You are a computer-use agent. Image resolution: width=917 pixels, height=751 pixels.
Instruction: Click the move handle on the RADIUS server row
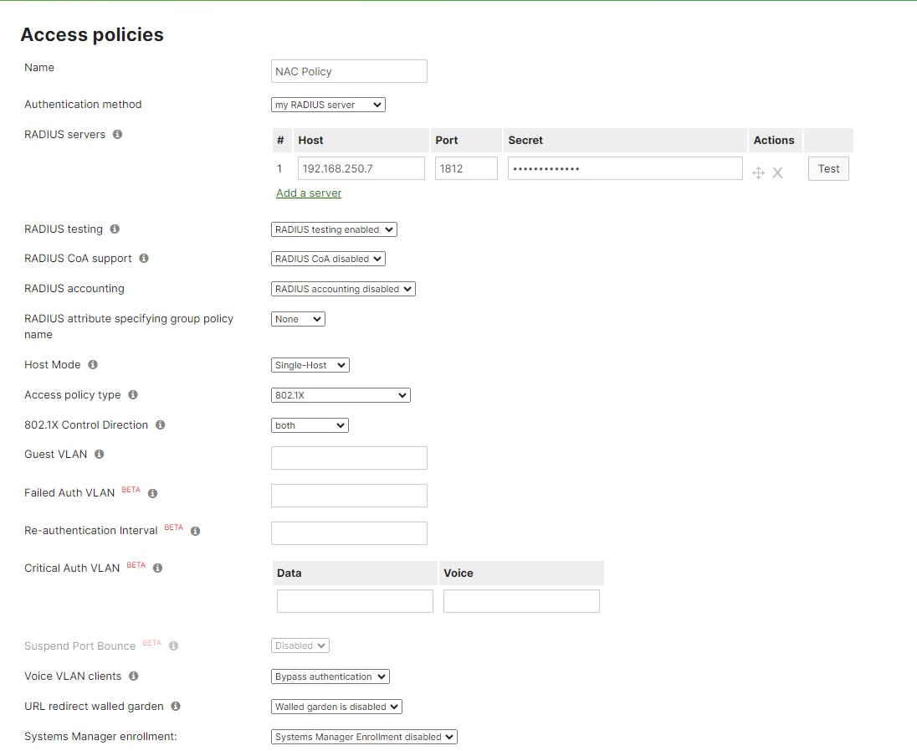point(758,172)
